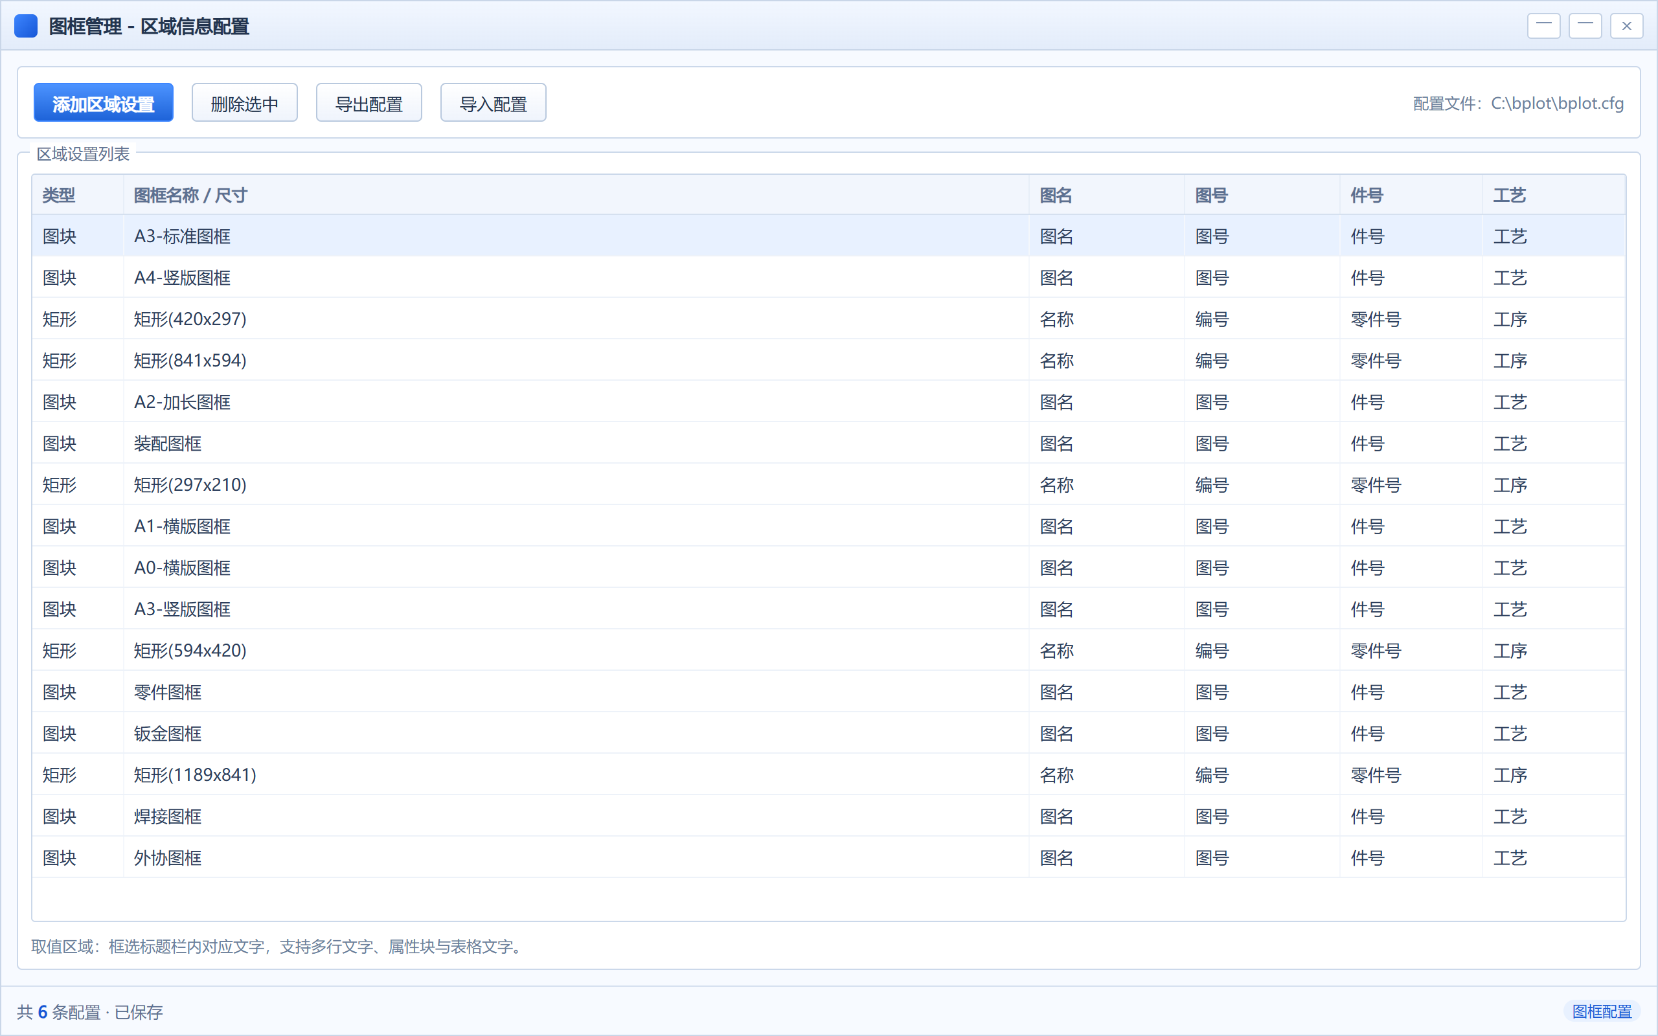Image resolution: width=1658 pixels, height=1036 pixels.
Task: Click 工序 cell in 矩形(841x594) row
Action: [1554, 361]
